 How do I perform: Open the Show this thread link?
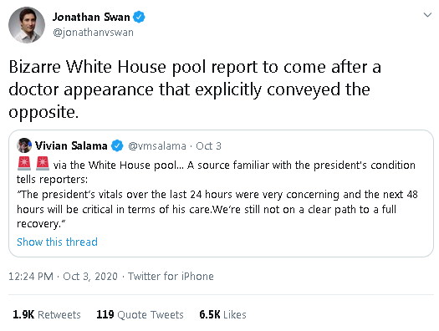click(x=57, y=242)
